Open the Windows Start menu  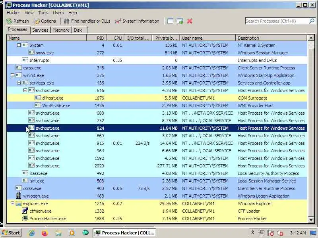pos(12,233)
